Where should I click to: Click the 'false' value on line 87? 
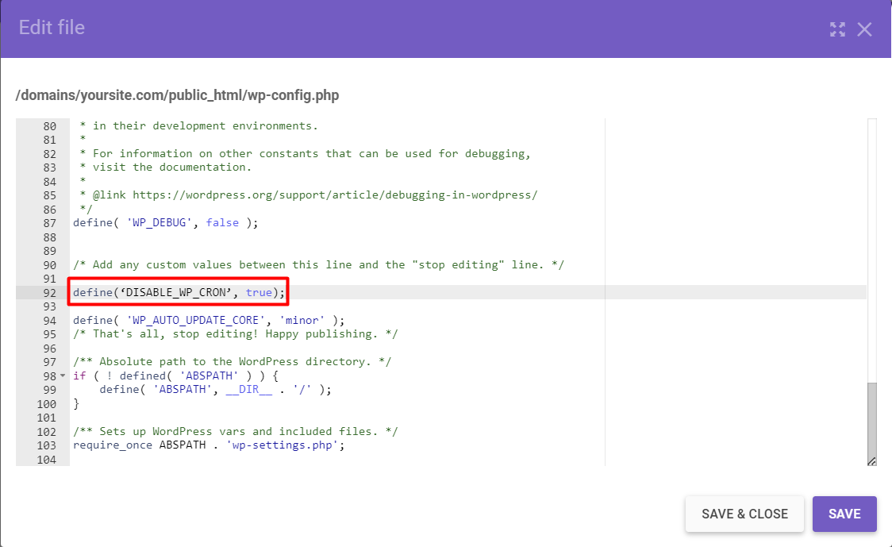(x=223, y=222)
